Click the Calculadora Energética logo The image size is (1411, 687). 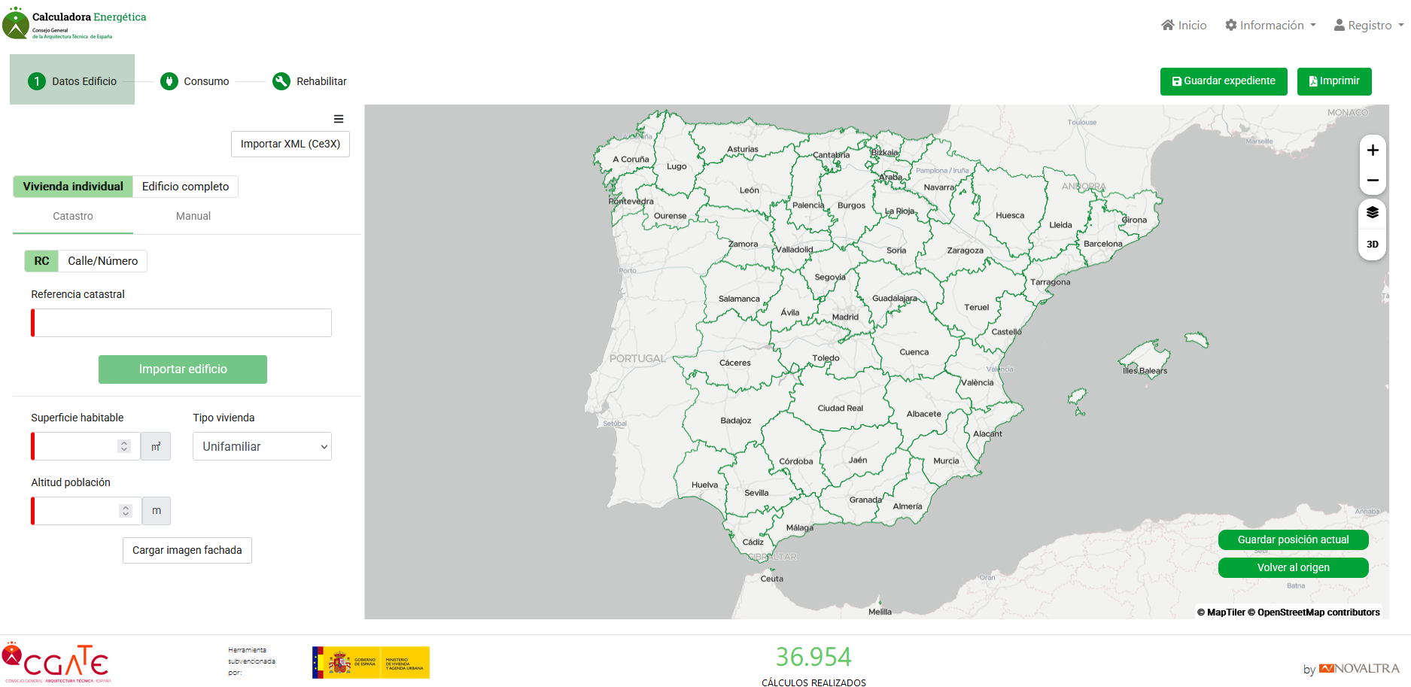[x=75, y=24]
